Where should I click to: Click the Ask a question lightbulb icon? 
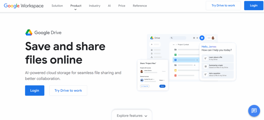point(205,74)
